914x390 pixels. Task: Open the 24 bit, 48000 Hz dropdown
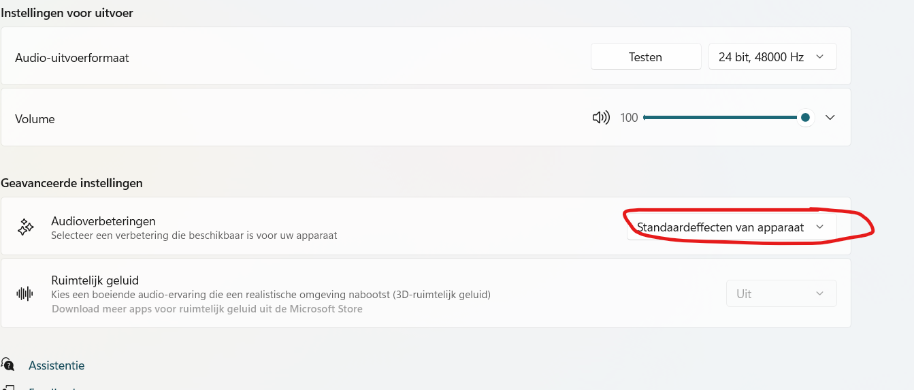click(772, 57)
